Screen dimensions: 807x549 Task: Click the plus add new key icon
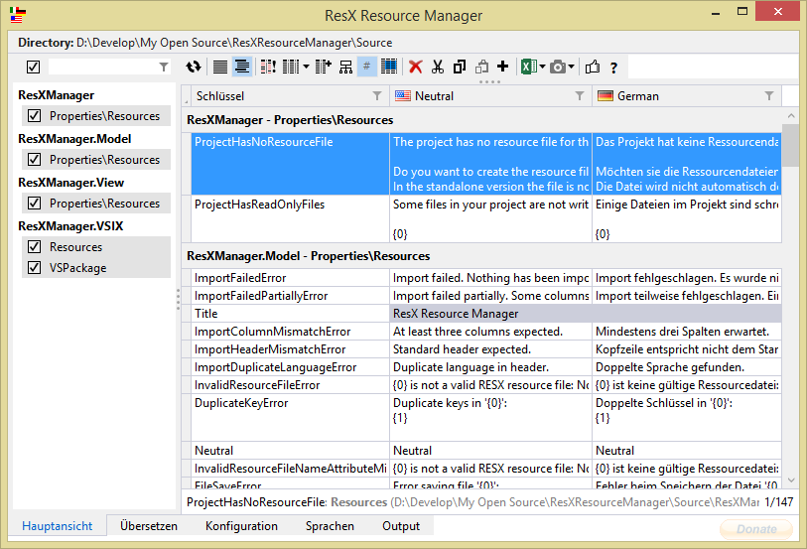click(503, 67)
